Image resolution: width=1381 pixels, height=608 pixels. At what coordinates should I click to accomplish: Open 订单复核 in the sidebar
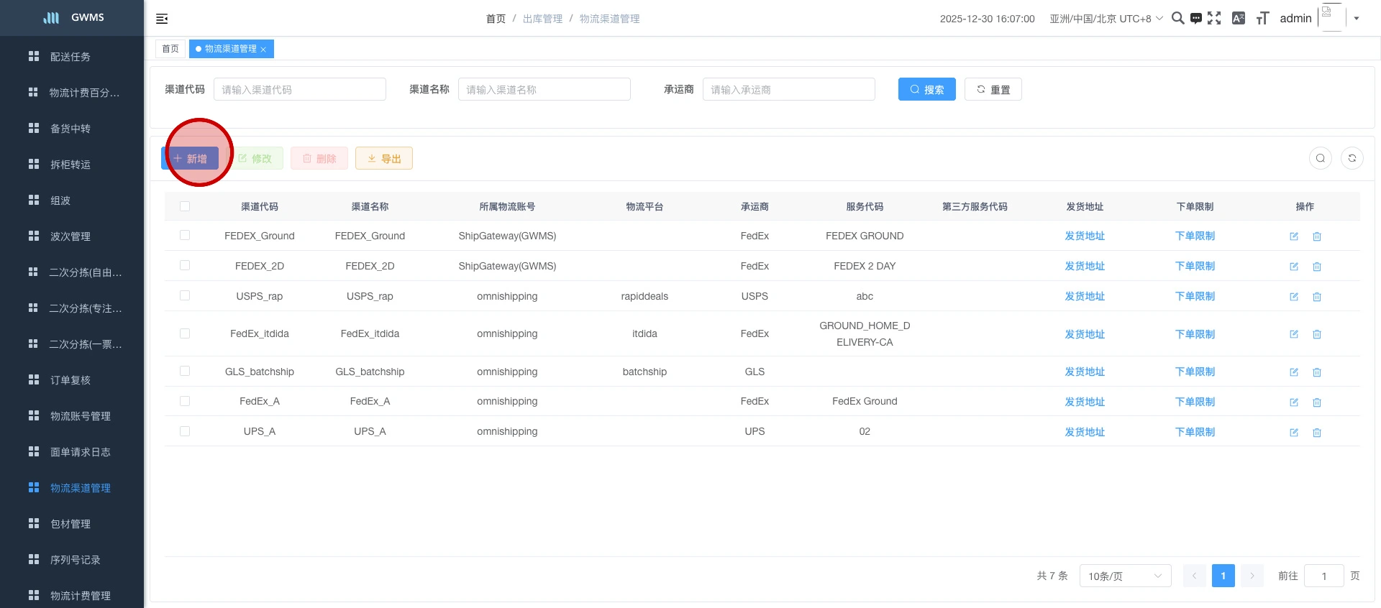click(70, 380)
